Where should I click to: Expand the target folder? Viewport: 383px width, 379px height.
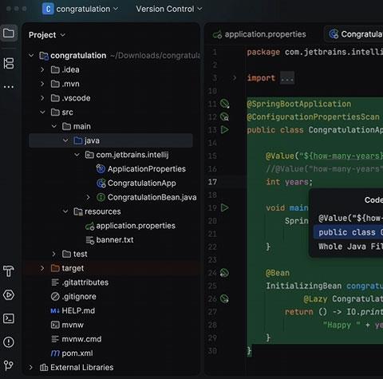click(42, 268)
